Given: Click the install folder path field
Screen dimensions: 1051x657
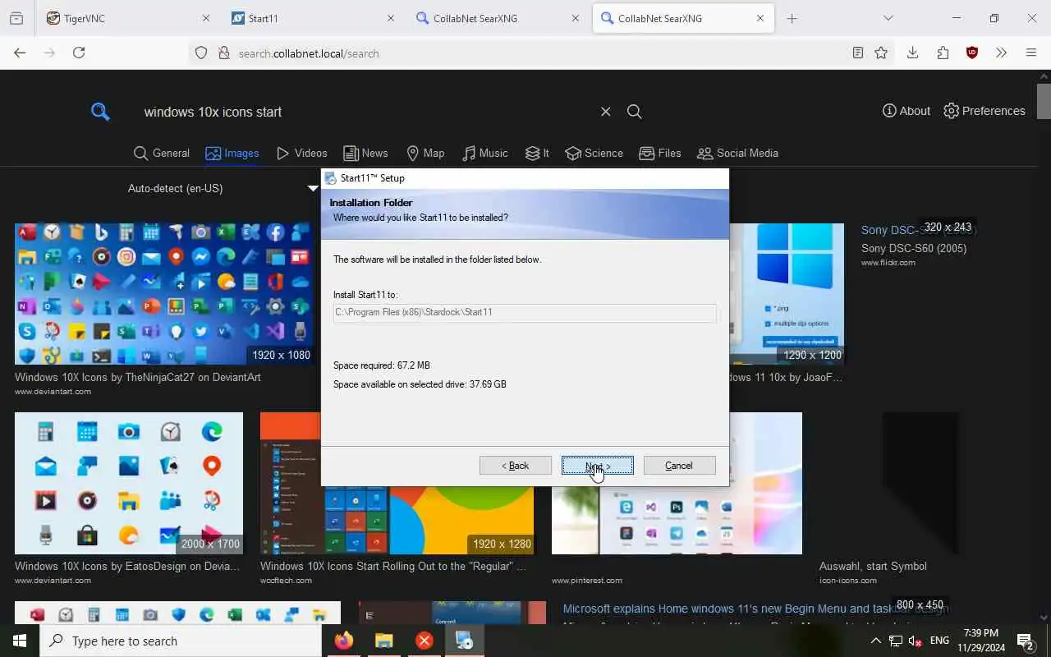Looking at the screenshot, I should pos(525,312).
